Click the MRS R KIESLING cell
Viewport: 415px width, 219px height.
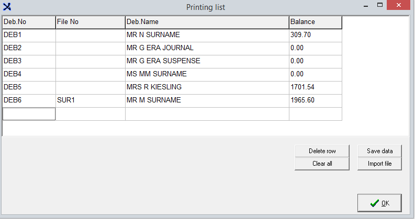[207, 87]
